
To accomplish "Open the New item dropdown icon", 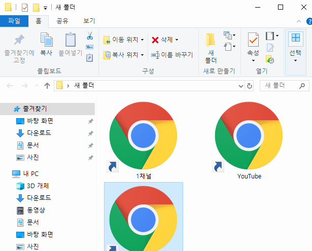I will [x=230, y=35].
